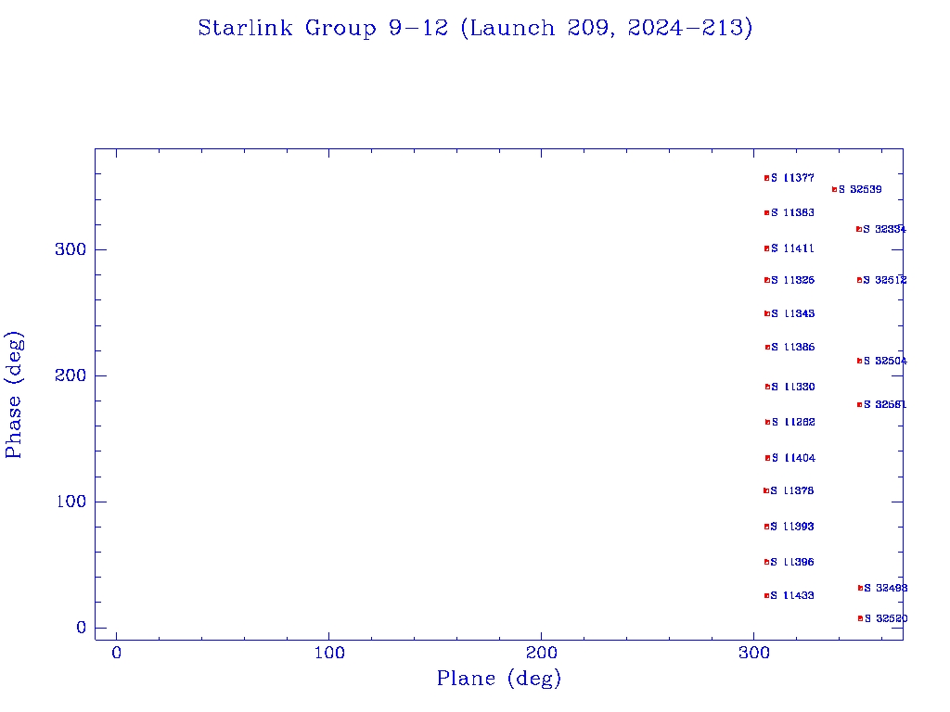Click the '100' tick label on Phase axis
This screenshot has width=950, height=712.
coord(71,502)
